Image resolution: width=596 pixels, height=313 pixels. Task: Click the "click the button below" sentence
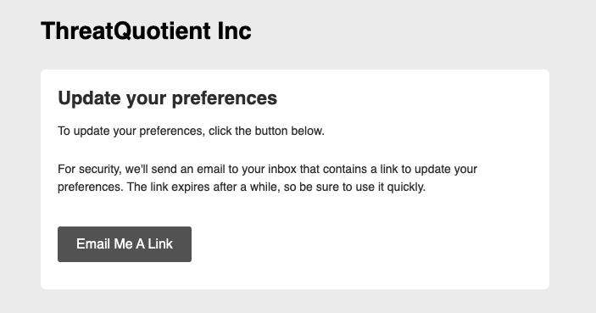[191, 131]
